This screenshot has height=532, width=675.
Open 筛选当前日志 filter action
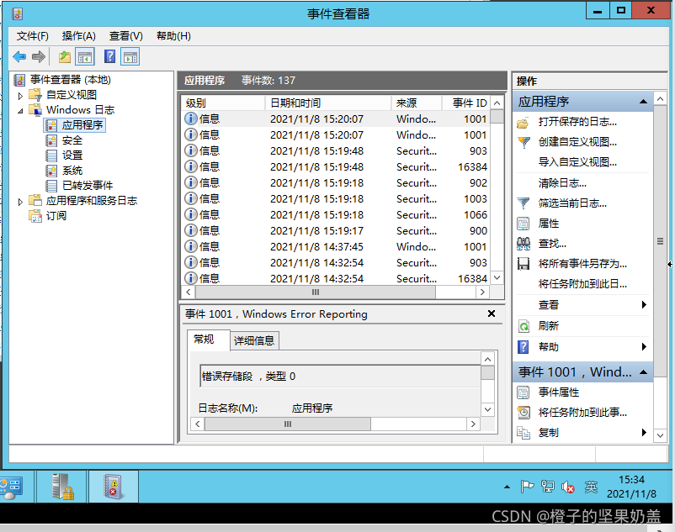pyautogui.click(x=572, y=203)
